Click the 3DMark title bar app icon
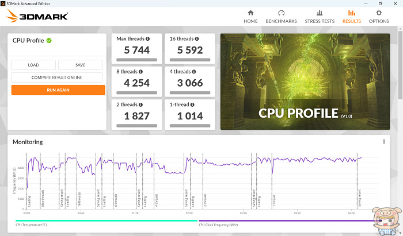403x236 pixels. point(3,3)
